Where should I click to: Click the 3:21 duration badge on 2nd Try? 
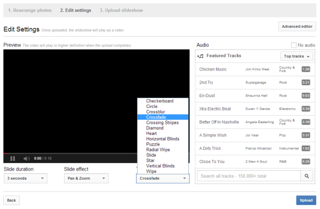[306, 83]
